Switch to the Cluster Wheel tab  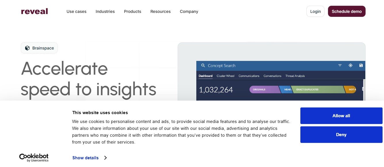225,76
